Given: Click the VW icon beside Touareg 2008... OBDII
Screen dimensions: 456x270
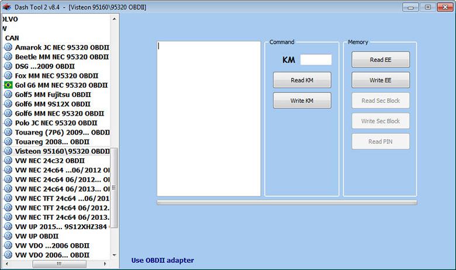Looking at the screenshot, I should [x=8, y=141].
